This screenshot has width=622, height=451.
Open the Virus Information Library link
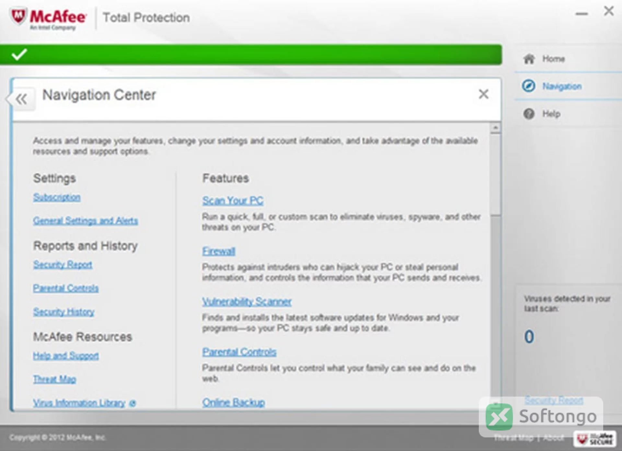click(x=79, y=403)
